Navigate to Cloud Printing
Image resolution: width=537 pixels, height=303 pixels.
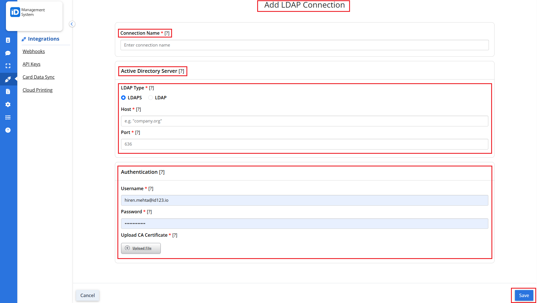point(37,90)
